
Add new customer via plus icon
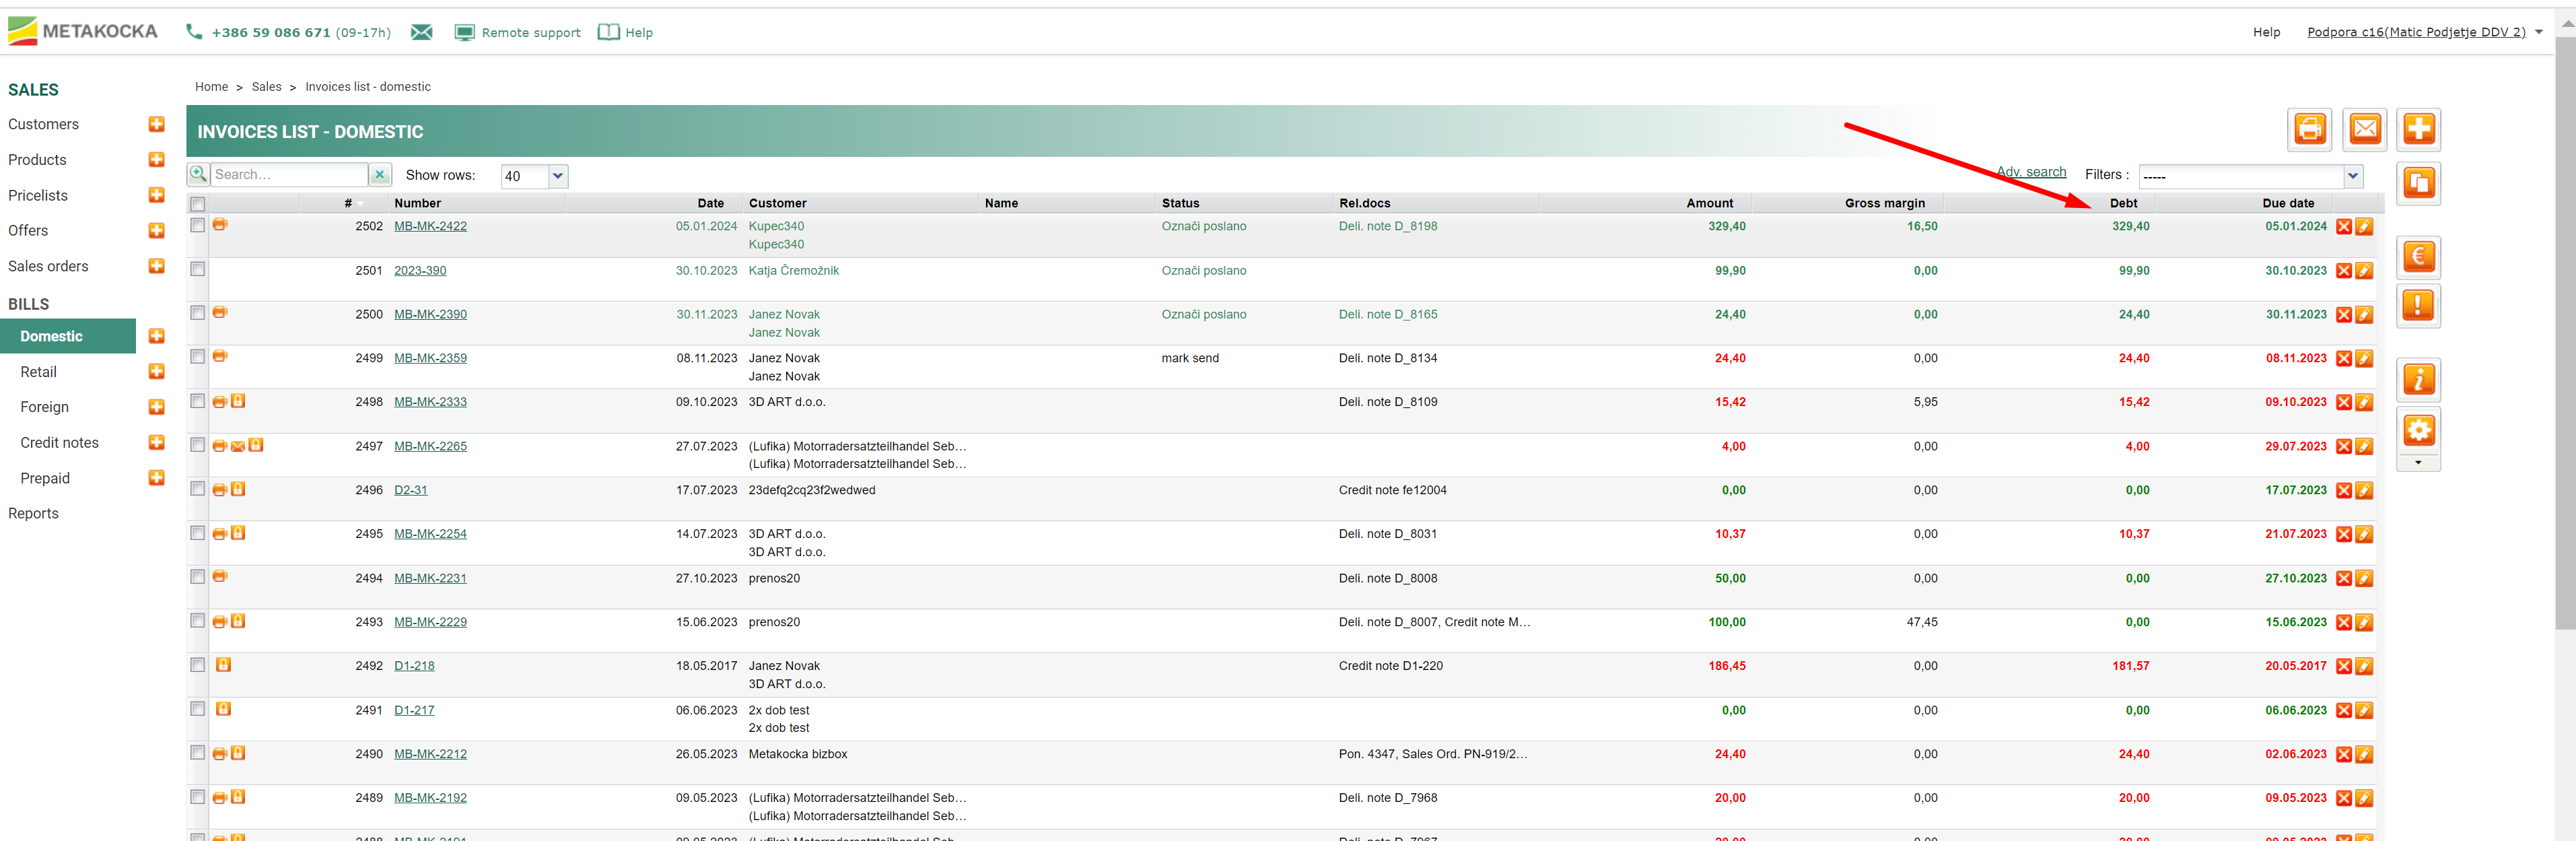[156, 124]
